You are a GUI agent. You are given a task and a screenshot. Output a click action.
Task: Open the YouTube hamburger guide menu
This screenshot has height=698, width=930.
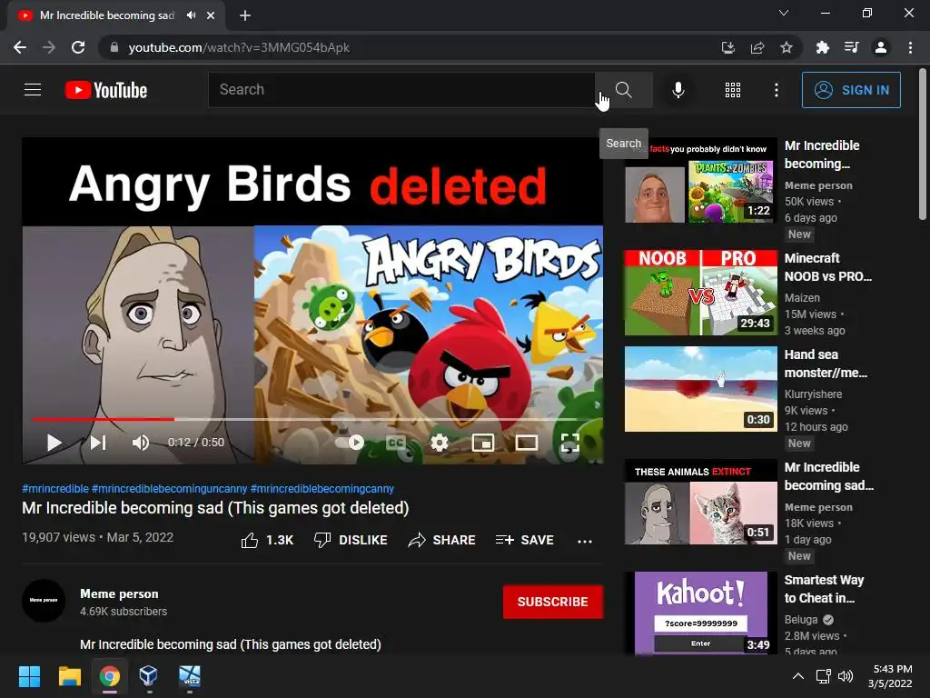tap(33, 90)
